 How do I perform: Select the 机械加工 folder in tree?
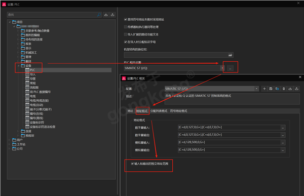[29, 53]
